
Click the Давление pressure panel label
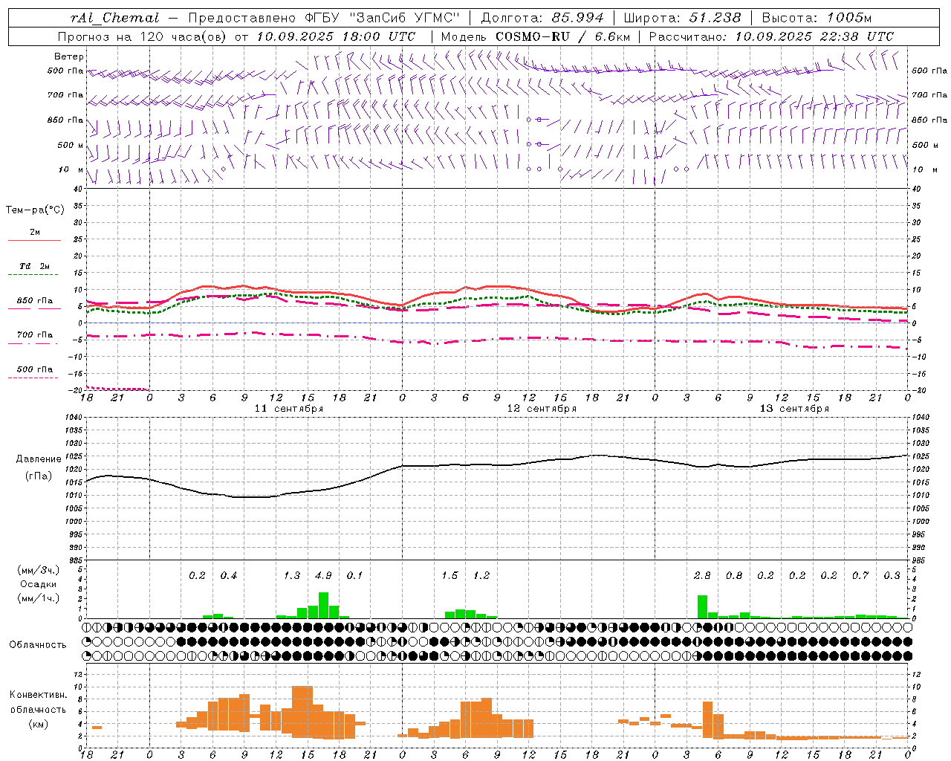coord(39,459)
